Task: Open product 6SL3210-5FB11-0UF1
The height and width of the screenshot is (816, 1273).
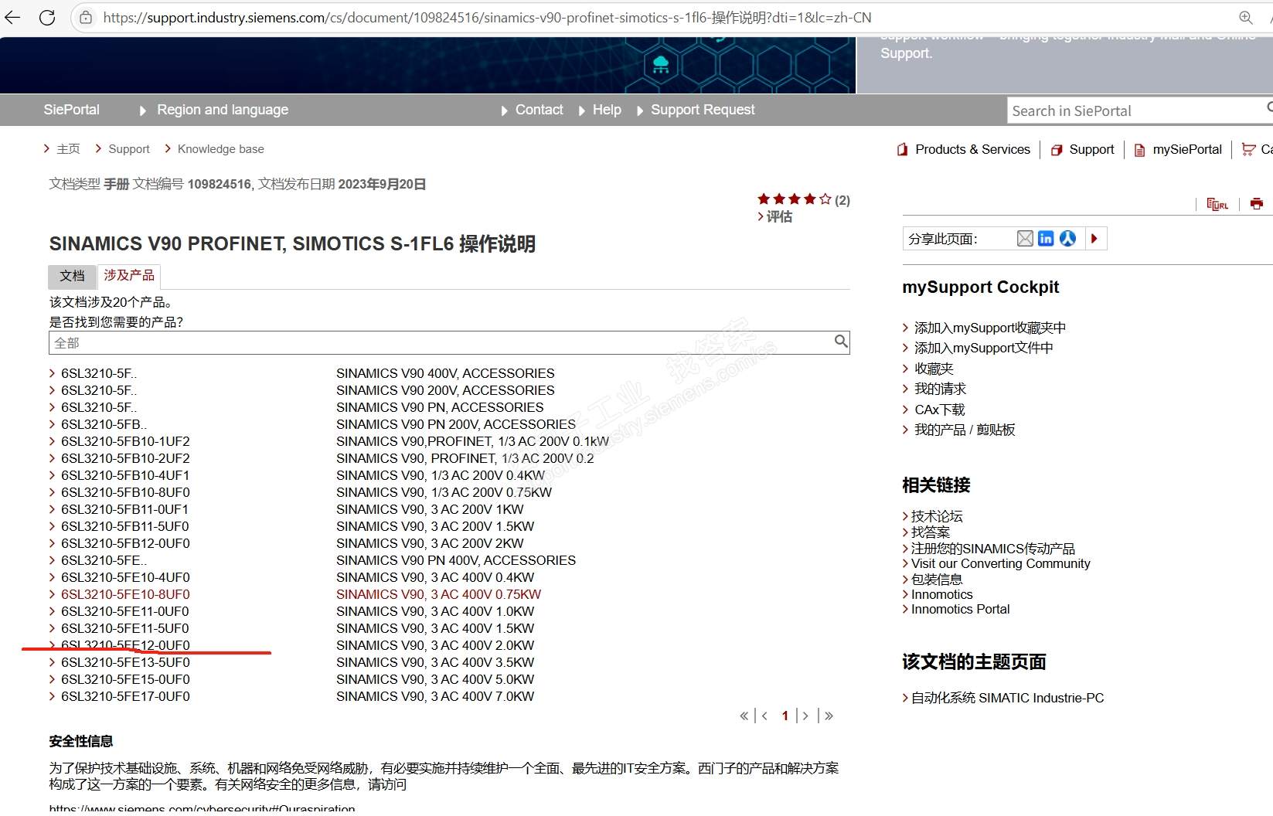Action: (x=125, y=510)
